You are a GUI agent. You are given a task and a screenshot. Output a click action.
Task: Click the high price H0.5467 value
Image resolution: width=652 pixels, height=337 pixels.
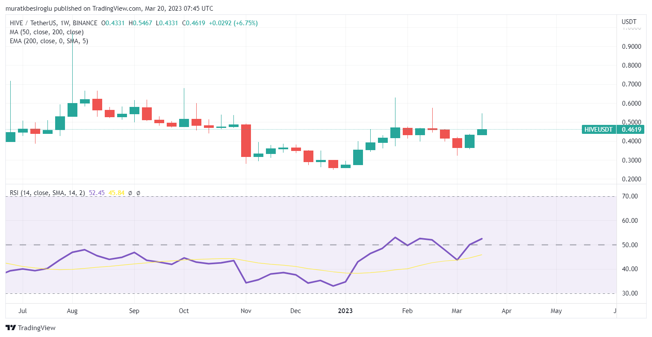[x=140, y=23]
